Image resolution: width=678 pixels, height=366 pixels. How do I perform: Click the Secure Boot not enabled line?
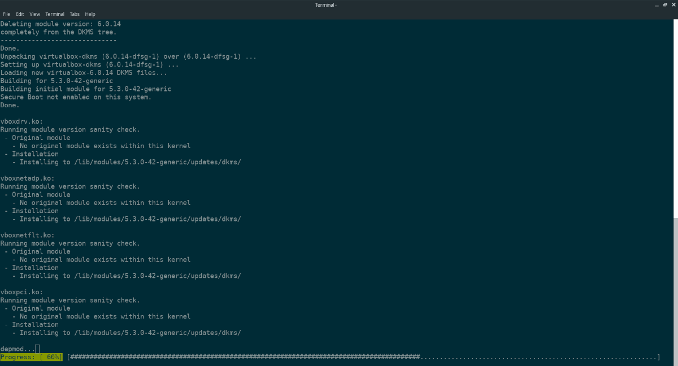(x=76, y=97)
